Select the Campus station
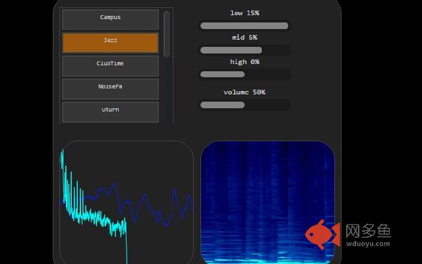The height and width of the screenshot is (264, 422). [110, 19]
